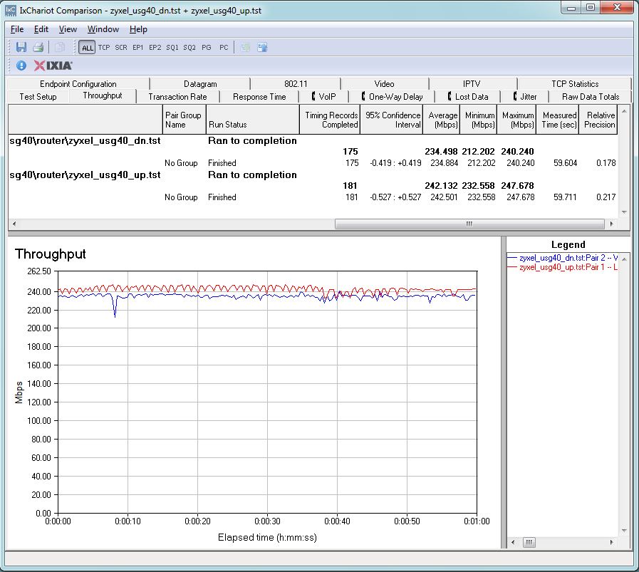The height and width of the screenshot is (572, 639).
Task: Toggle the SQ1 filter button
Action: coord(172,47)
